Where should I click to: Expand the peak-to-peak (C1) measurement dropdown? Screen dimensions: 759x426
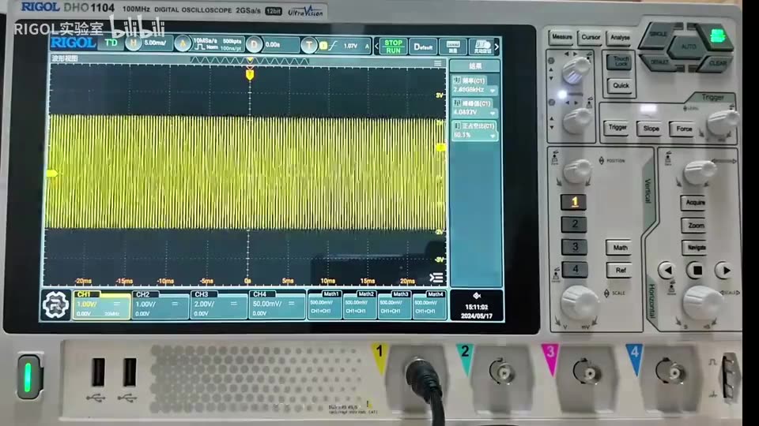tap(493, 113)
